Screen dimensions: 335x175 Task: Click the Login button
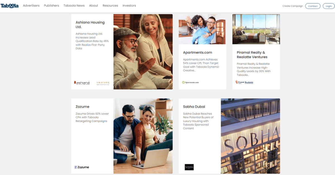tap(329, 6)
